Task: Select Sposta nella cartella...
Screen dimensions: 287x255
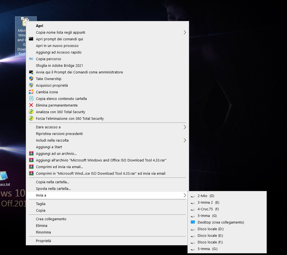Action: point(108,188)
